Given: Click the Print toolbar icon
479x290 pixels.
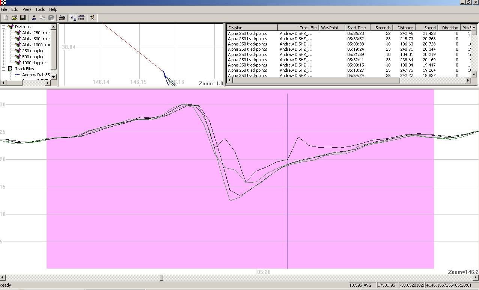Looking at the screenshot, I should (62, 18).
